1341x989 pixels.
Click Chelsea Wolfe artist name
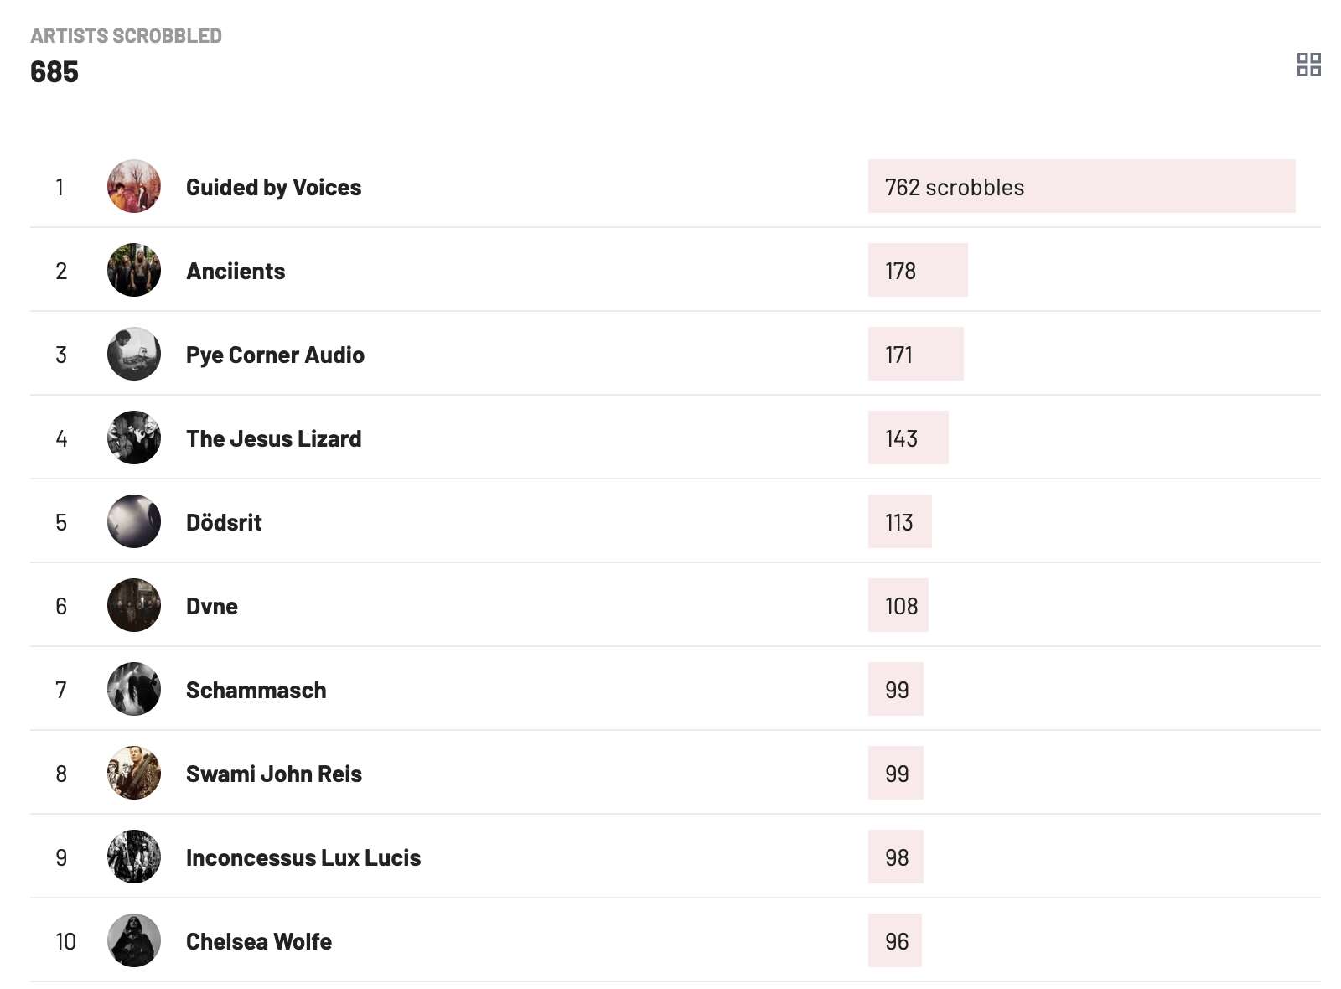pyautogui.click(x=258, y=941)
